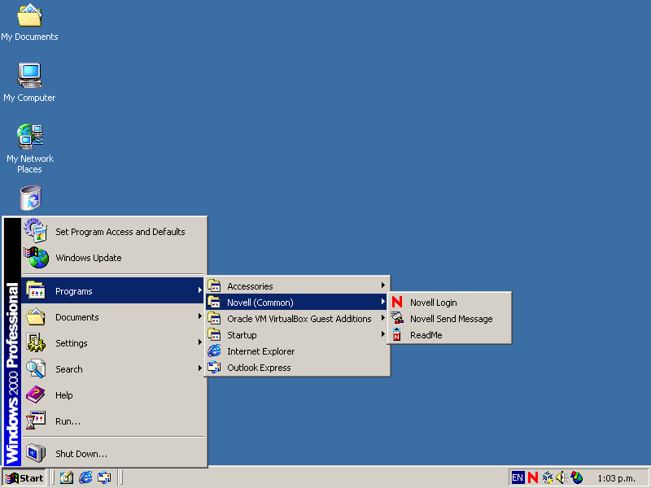Image resolution: width=651 pixels, height=488 pixels.
Task: Expand Oracle VM VirtualBox Guest Additions group
Action: tap(297, 318)
